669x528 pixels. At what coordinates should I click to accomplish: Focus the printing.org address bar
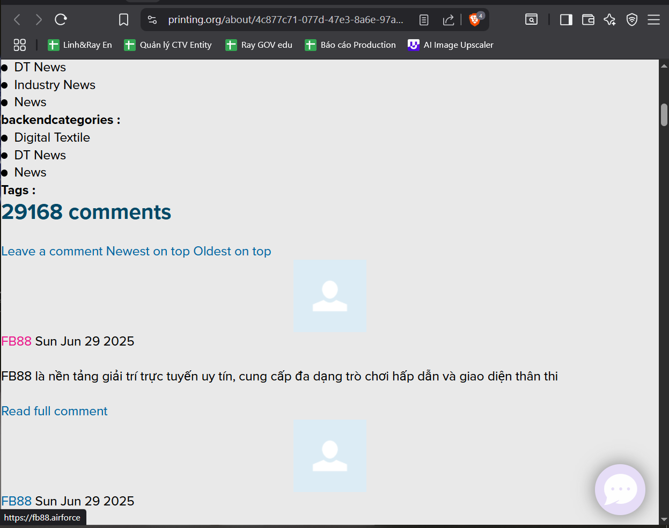(285, 20)
